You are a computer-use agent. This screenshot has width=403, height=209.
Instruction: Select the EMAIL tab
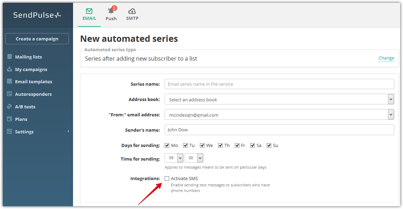[x=89, y=14]
